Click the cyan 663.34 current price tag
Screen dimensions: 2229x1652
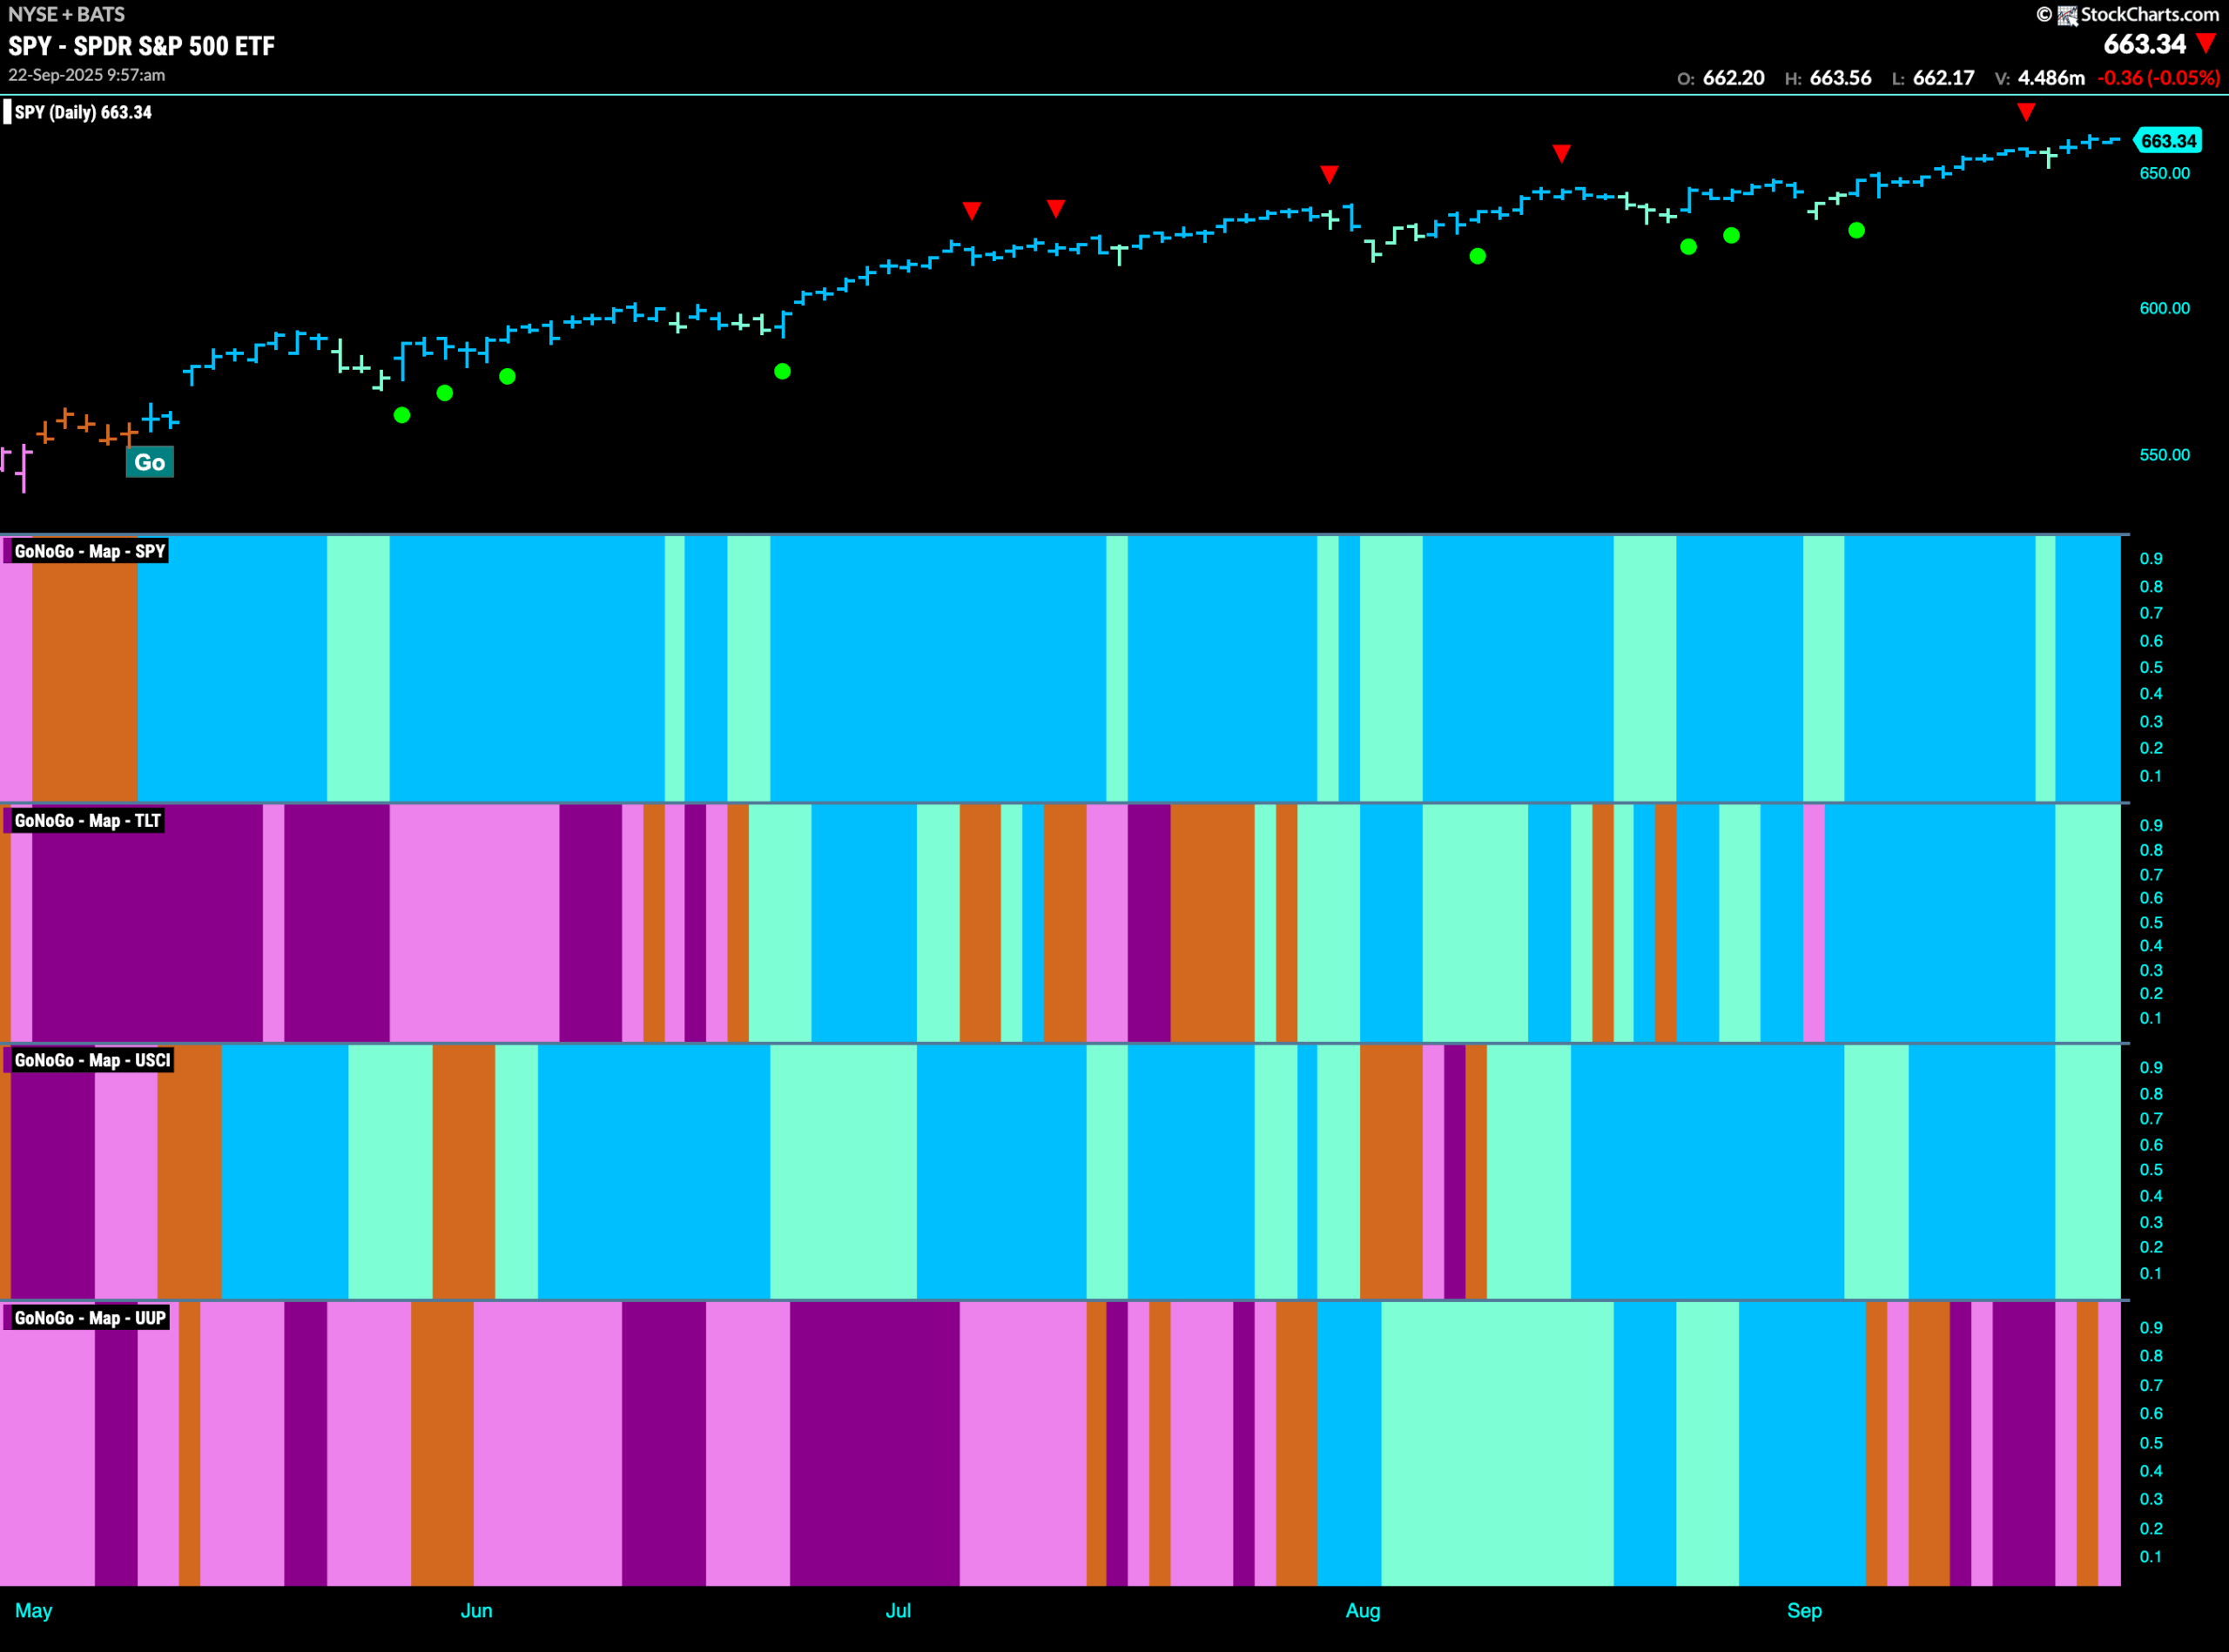pyautogui.click(x=2168, y=141)
